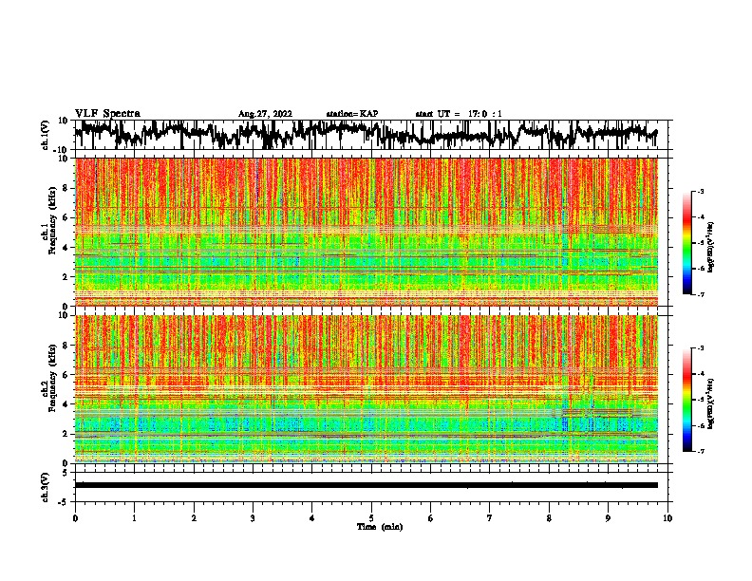The image size is (752, 581).
Task: Click time axis tick label "6"
Action: (x=431, y=518)
